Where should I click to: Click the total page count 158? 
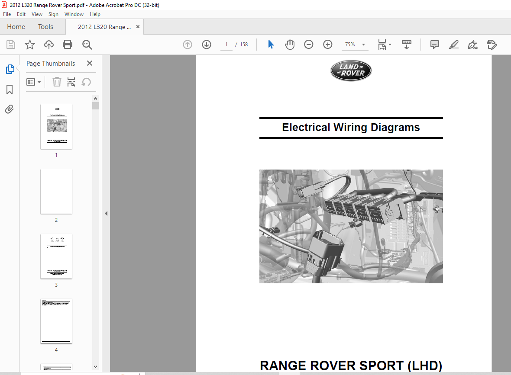tap(244, 45)
